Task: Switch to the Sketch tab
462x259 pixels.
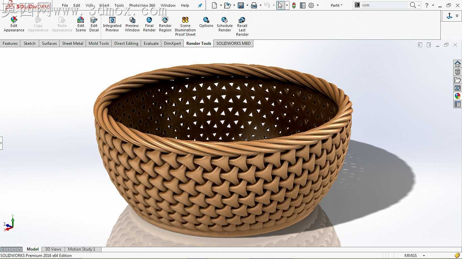Action: [x=29, y=44]
